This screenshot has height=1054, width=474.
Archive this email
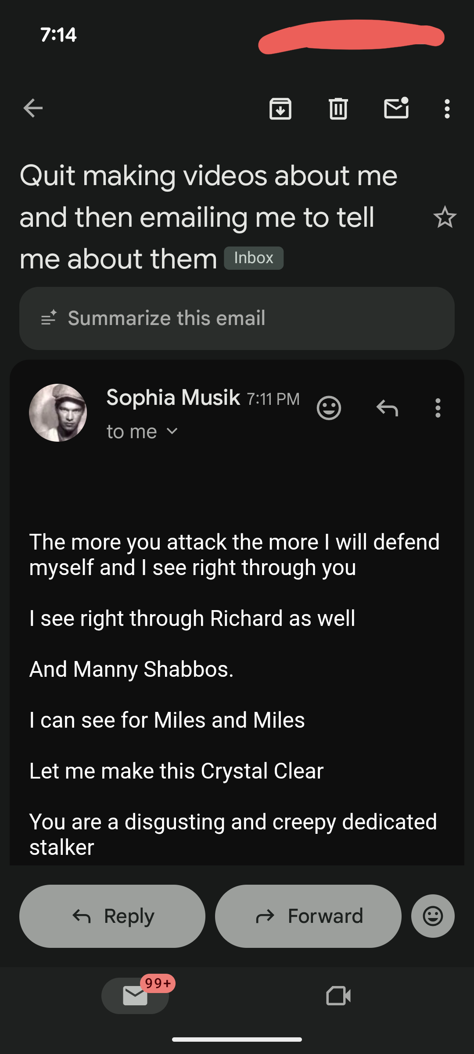280,109
